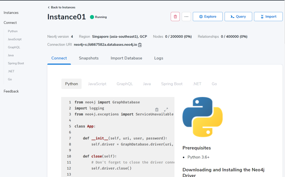Open Instances in the sidebar

click(x=11, y=13)
